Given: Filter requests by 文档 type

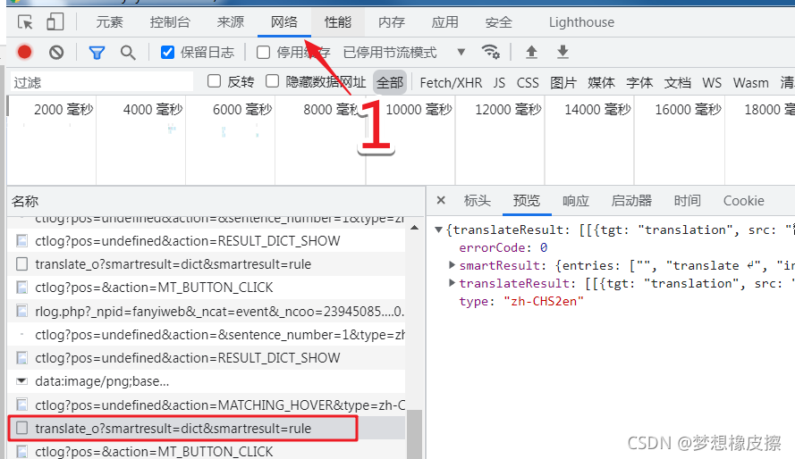Looking at the screenshot, I should click(677, 82).
